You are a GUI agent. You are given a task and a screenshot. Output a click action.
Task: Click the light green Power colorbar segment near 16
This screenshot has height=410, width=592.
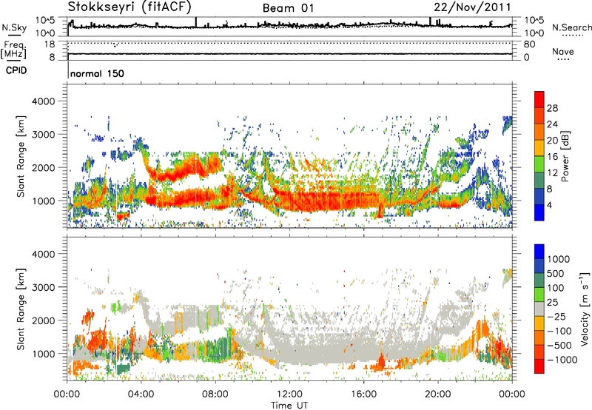539,164
